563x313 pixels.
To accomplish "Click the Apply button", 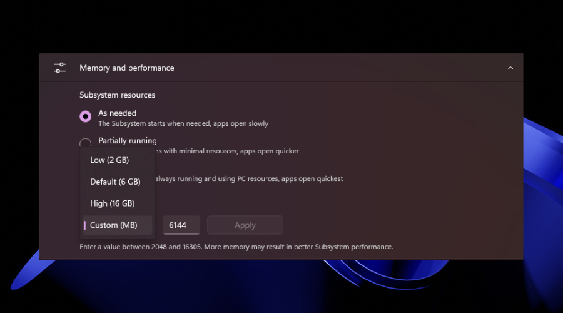I will click(x=245, y=225).
